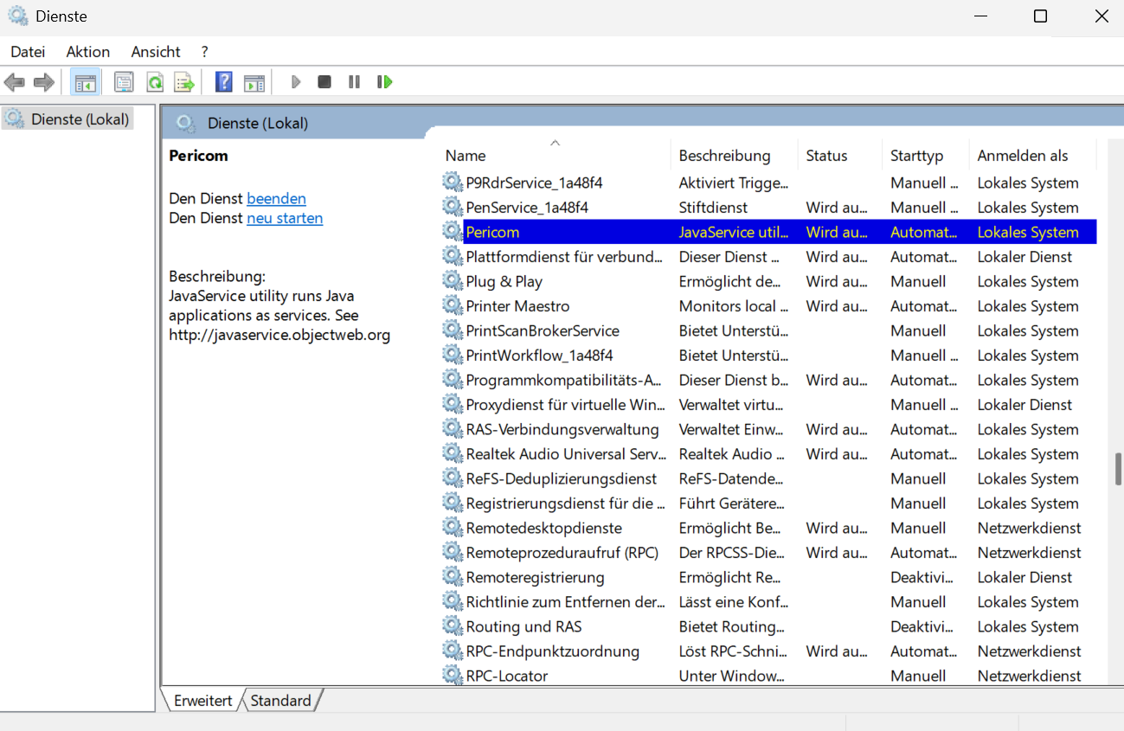Sort services by the Name column header
This screenshot has width=1124, height=731.
click(x=466, y=156)
